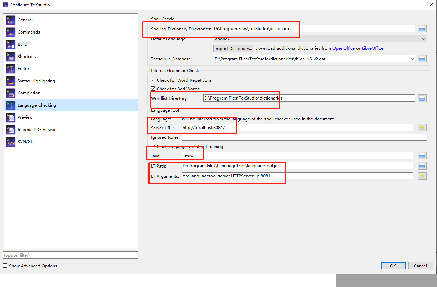Viewport: 437px width, 287px height.
Task: Edit the LT Arguments field
Action: point(297,176)
